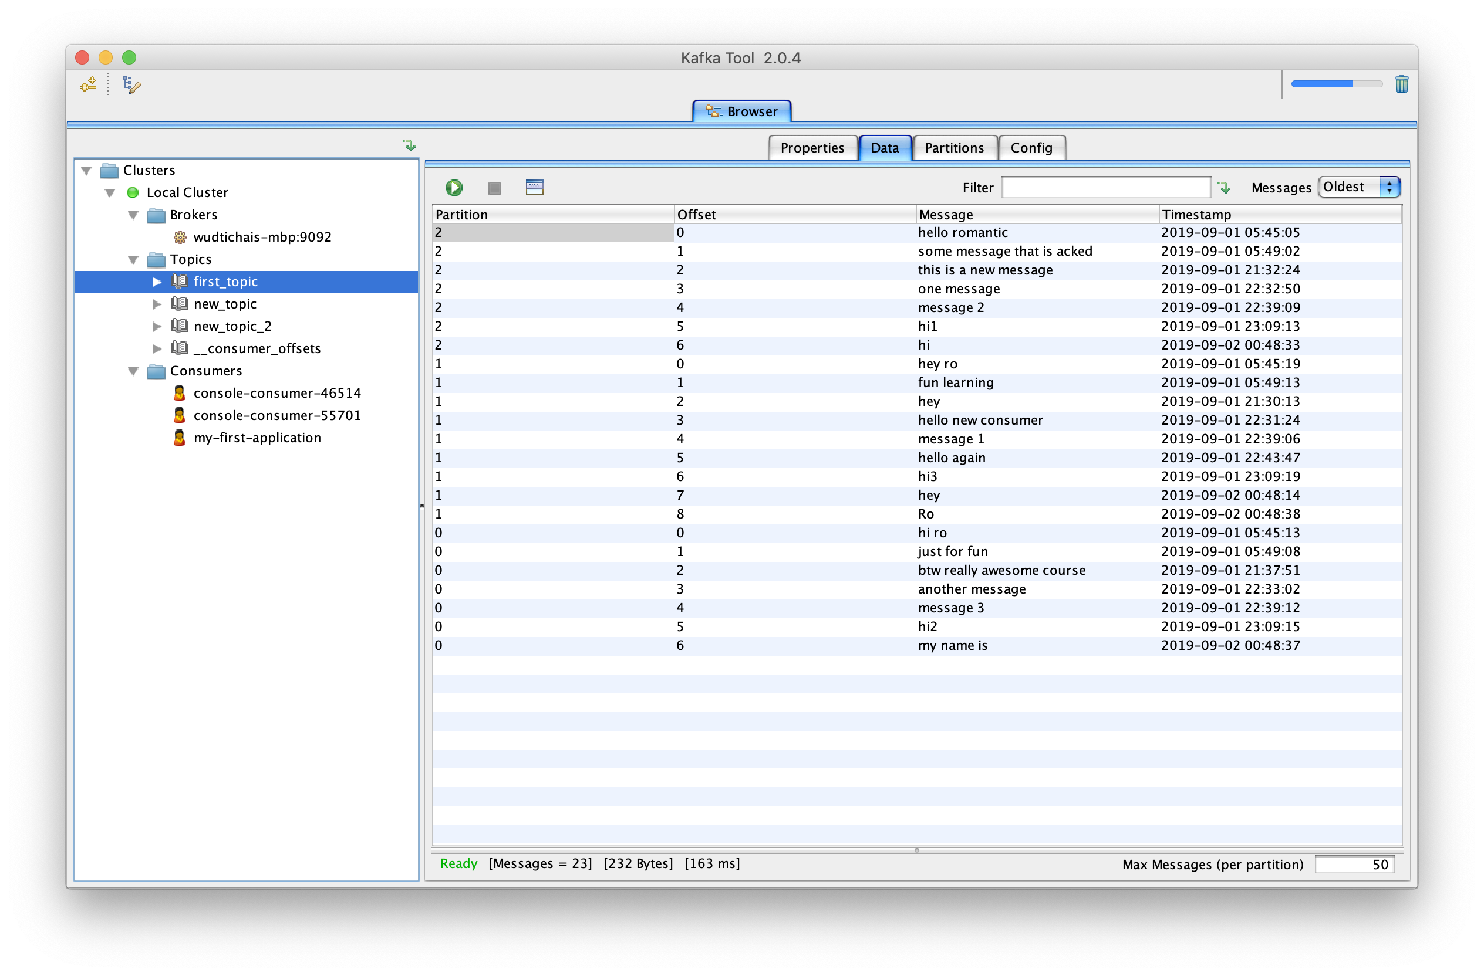Viewport: 1484px width, 976px height.
Task: Open the Partitions tab
Action: 954,148
